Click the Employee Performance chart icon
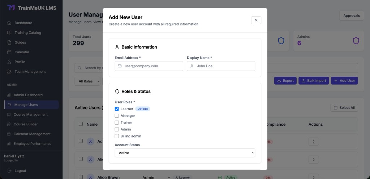The width and height of the screenshot is (370, 179). click(x=9, y=144)
